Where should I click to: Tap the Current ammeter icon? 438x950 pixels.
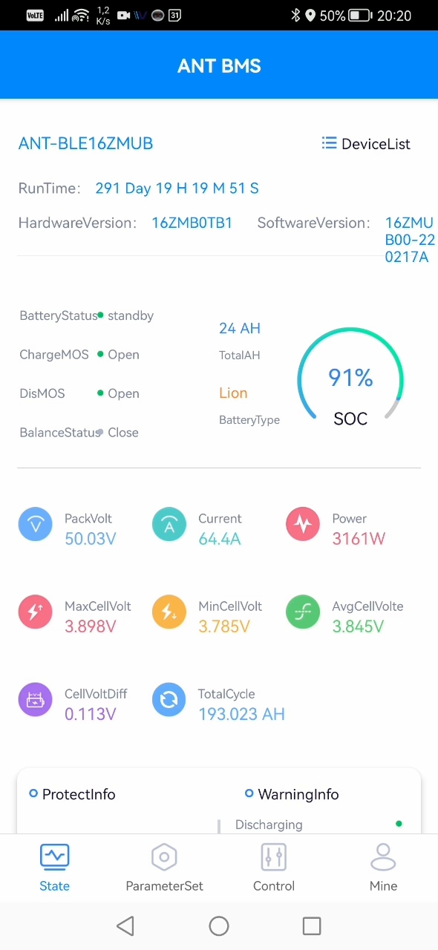tap(169, 525)
